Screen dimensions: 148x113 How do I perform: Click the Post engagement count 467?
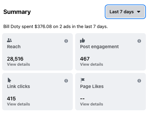coord(85,59)
